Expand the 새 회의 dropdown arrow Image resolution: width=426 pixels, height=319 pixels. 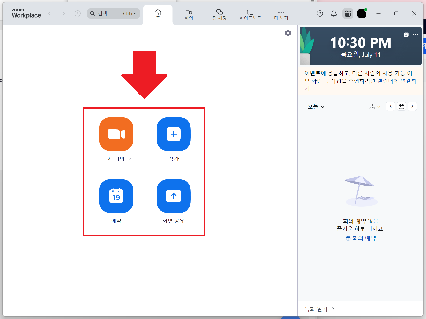(130, 159)
